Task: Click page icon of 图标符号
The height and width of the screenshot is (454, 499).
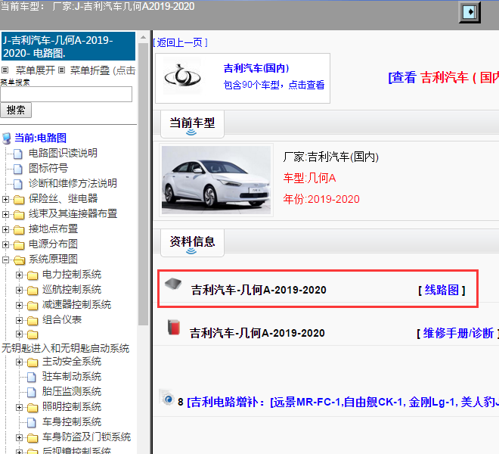Action: (18, 169)
